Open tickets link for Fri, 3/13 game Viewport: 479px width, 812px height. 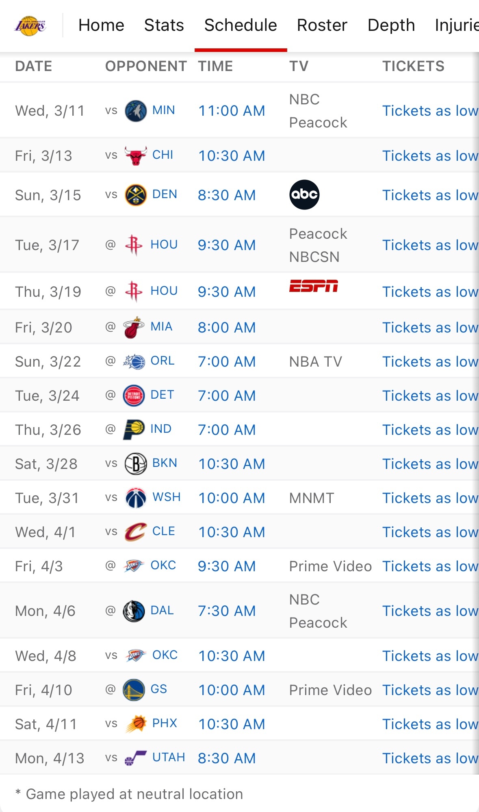pos(430,156)
